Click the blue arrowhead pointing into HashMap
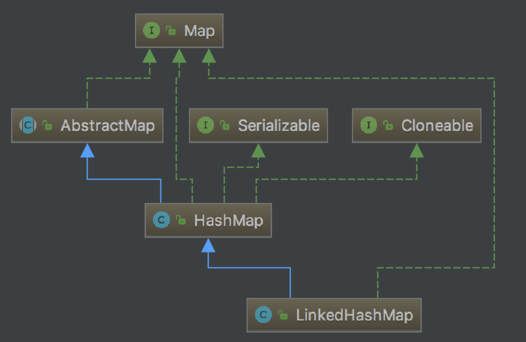Viewport: 526px width, 342px height. 208,245
